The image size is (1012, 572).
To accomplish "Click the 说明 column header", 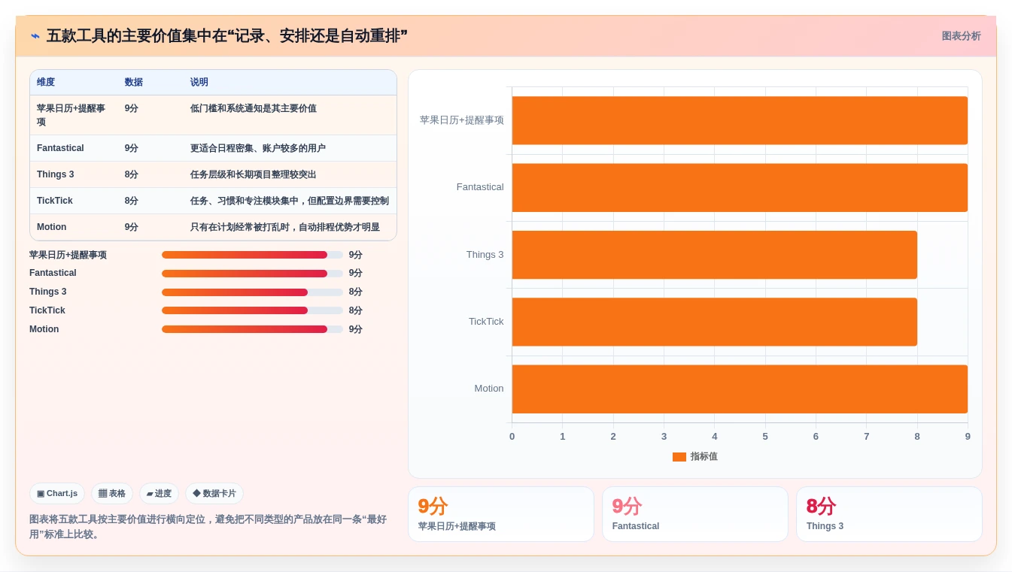I will tap(199, 83).
